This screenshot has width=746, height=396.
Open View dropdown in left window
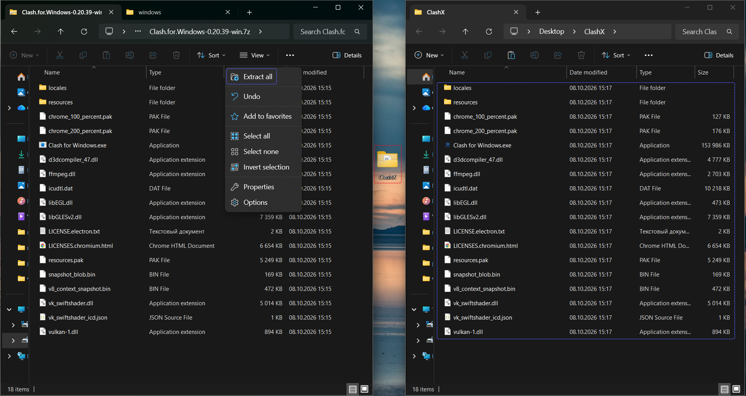254,55
